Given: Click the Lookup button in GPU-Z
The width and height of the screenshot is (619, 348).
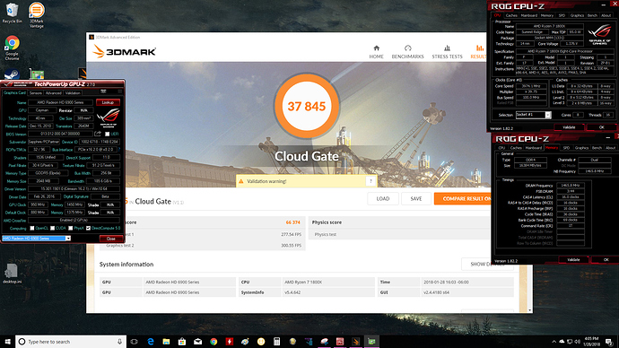Looking at the screenshot, I should pos(108,102).
